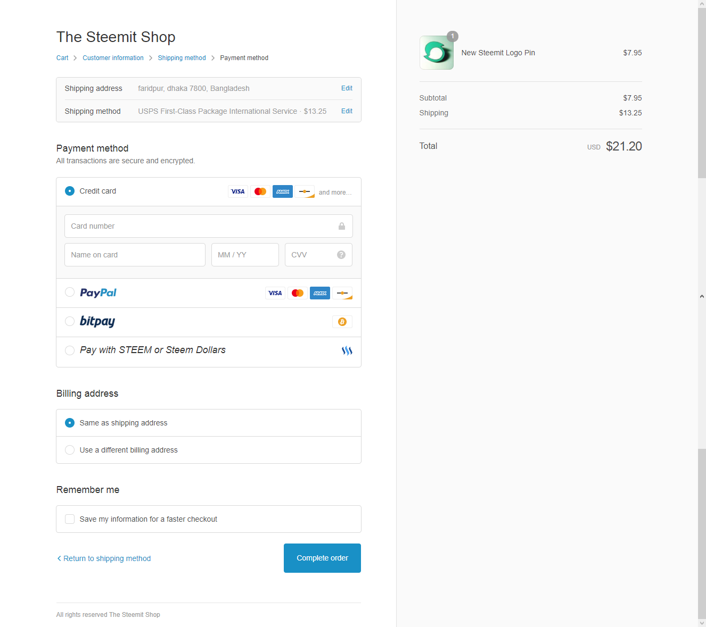Click the Amex icon in Credit card row
Screen dimensions: 706x627
point(283,191)
